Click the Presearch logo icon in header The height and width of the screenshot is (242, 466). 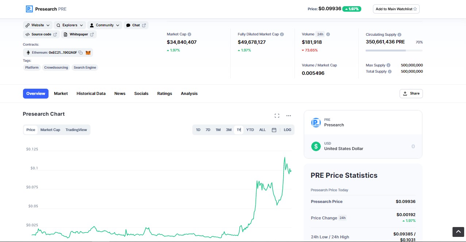pyautogui.click(x=29, y=9)
